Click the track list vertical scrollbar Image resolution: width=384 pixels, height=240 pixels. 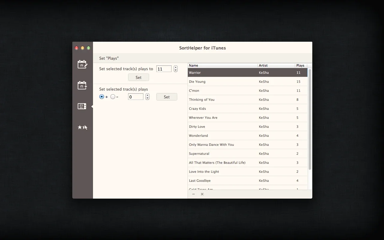pyautogui.click(x=310, y=119)
